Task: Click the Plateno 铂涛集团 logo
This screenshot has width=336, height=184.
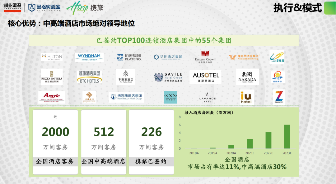Action: [128, 57]
